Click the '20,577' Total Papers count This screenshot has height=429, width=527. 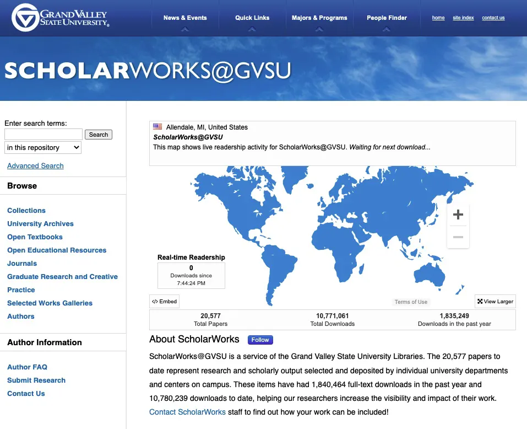[210, 316]
